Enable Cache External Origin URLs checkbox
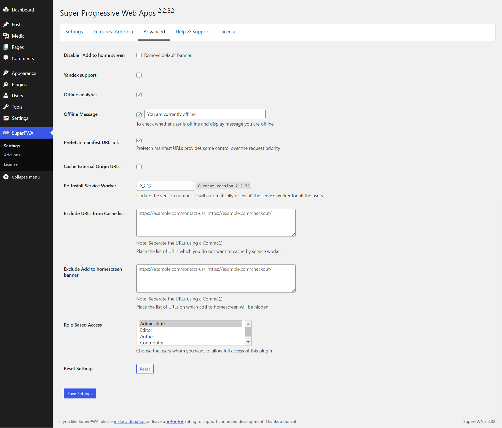Viewport: 502px width, 428px height. [139, 167]
